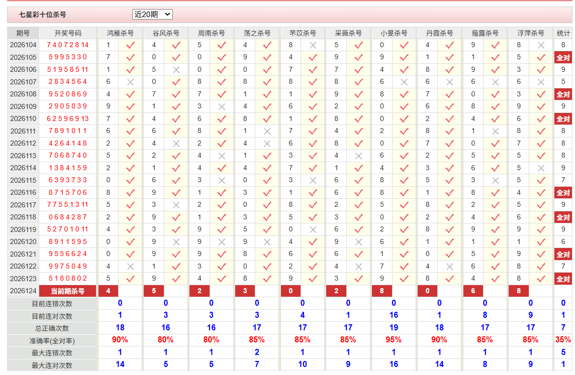Select period number 2026110
The height and width of the screenshot is (375, 575).
click(x=23, y=118)
